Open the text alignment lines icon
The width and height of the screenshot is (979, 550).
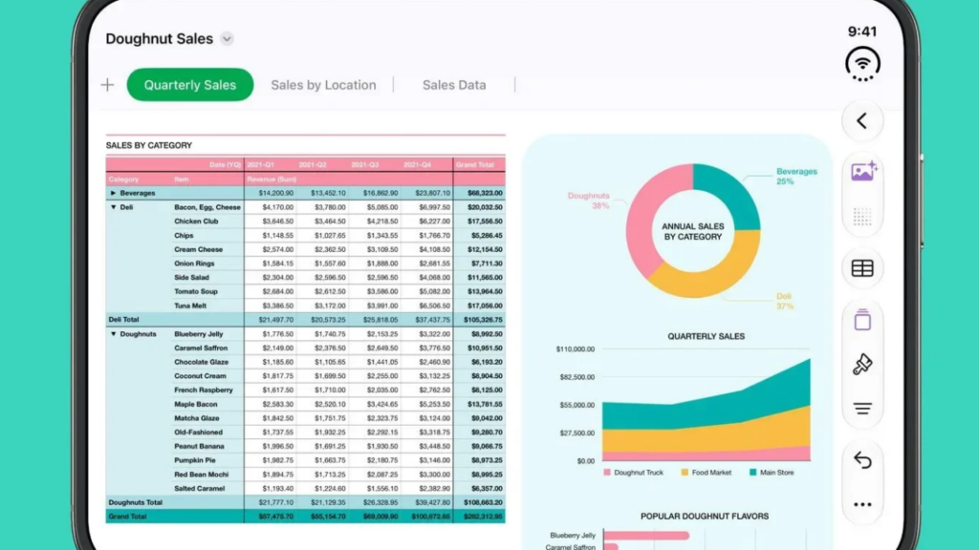click(x=862, y=409)
